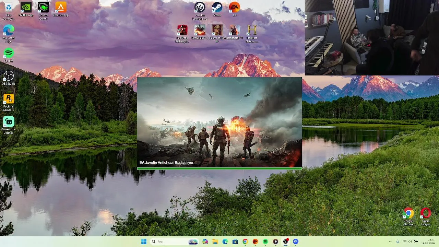The image size is (439, 247).
Task: Select the Hearts of Iron IV shortcut
Action: pyautogui.click(x=217, y=34)
